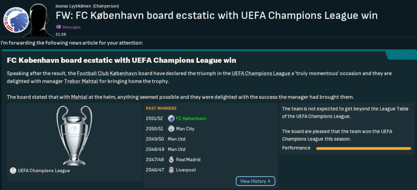Click the FC København club crest logo
The image size is (417, 190).
click(13, 19)
